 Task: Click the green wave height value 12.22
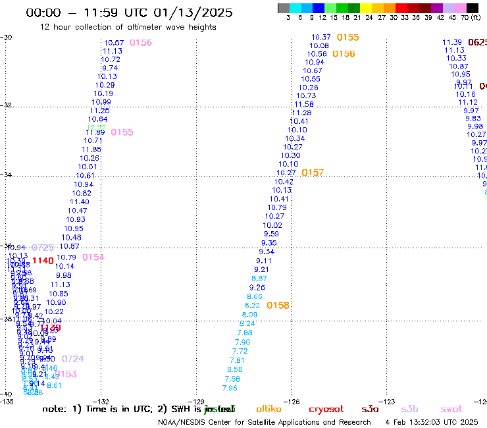[96, 128]
